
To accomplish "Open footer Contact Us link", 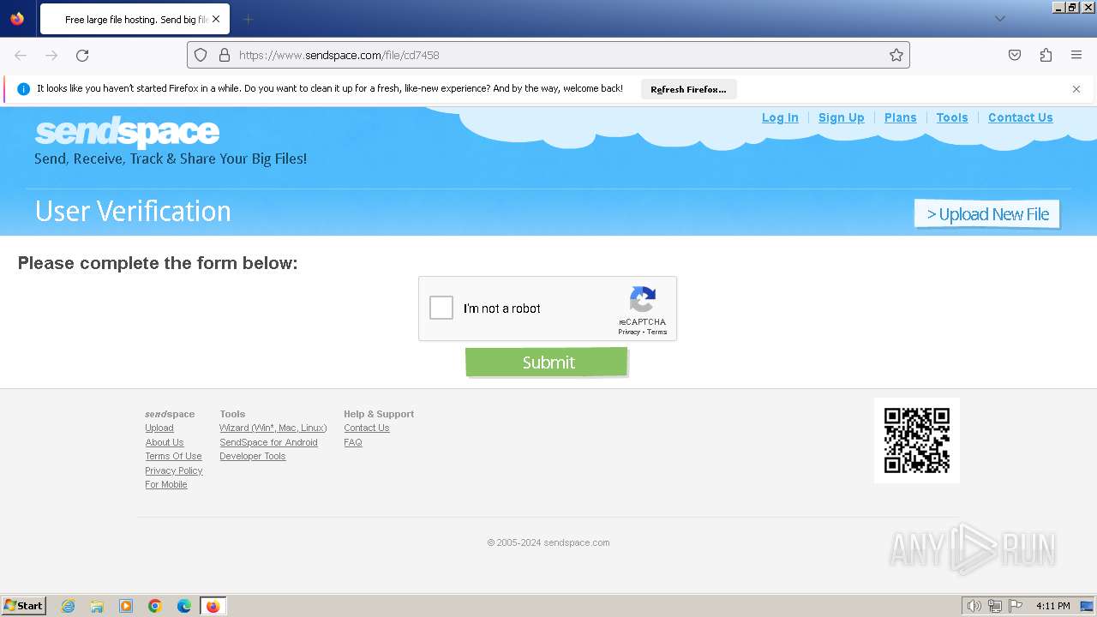I will (x=367, y=428).
